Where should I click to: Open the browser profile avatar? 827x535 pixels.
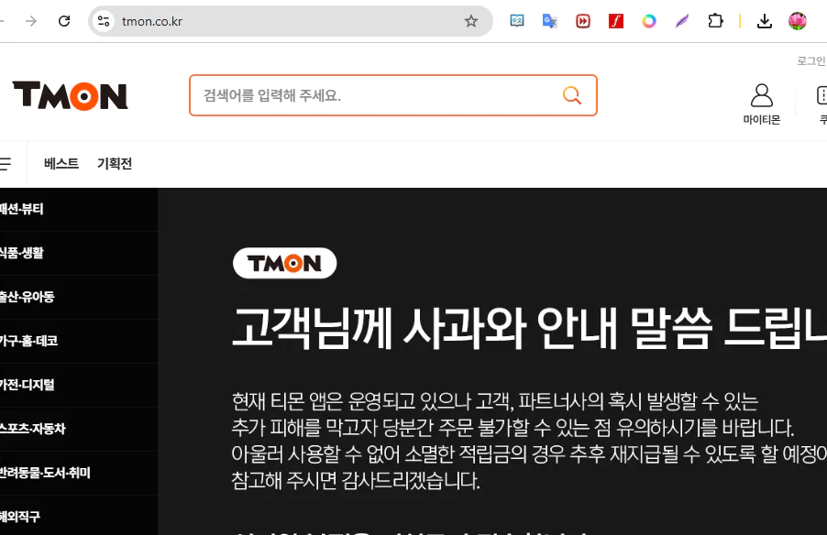(x=798, y=21)
